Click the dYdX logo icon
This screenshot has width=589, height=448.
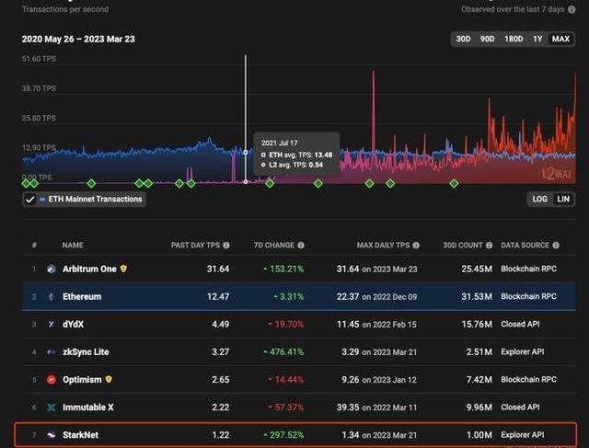click(52, 324)
